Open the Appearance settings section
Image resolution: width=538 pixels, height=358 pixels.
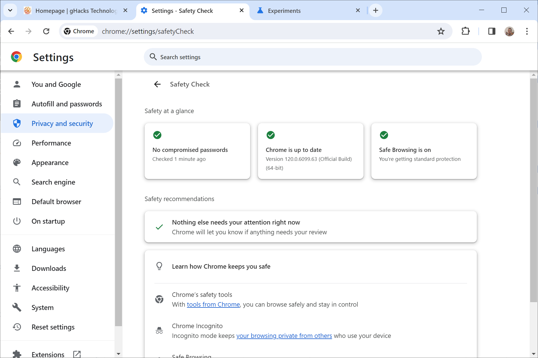50,163
